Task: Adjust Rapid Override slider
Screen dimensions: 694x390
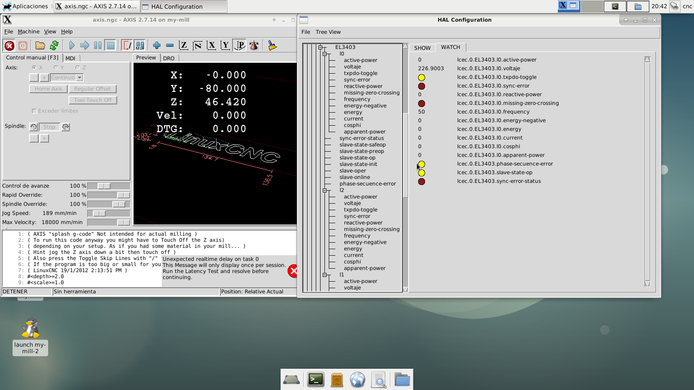Action: (x=108, y=195)
